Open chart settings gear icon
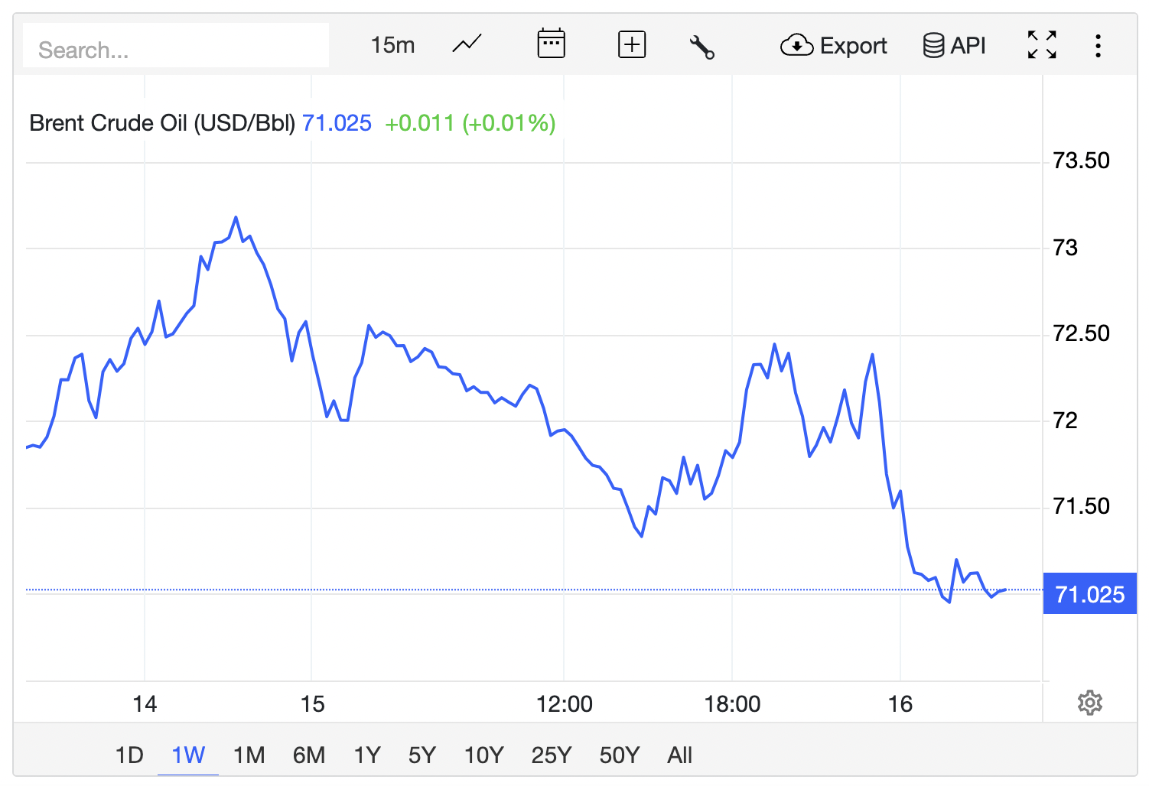 tap(1089, 703)
